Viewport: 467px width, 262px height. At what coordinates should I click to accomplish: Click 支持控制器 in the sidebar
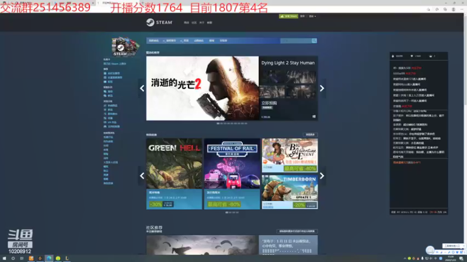pos(114,126)
